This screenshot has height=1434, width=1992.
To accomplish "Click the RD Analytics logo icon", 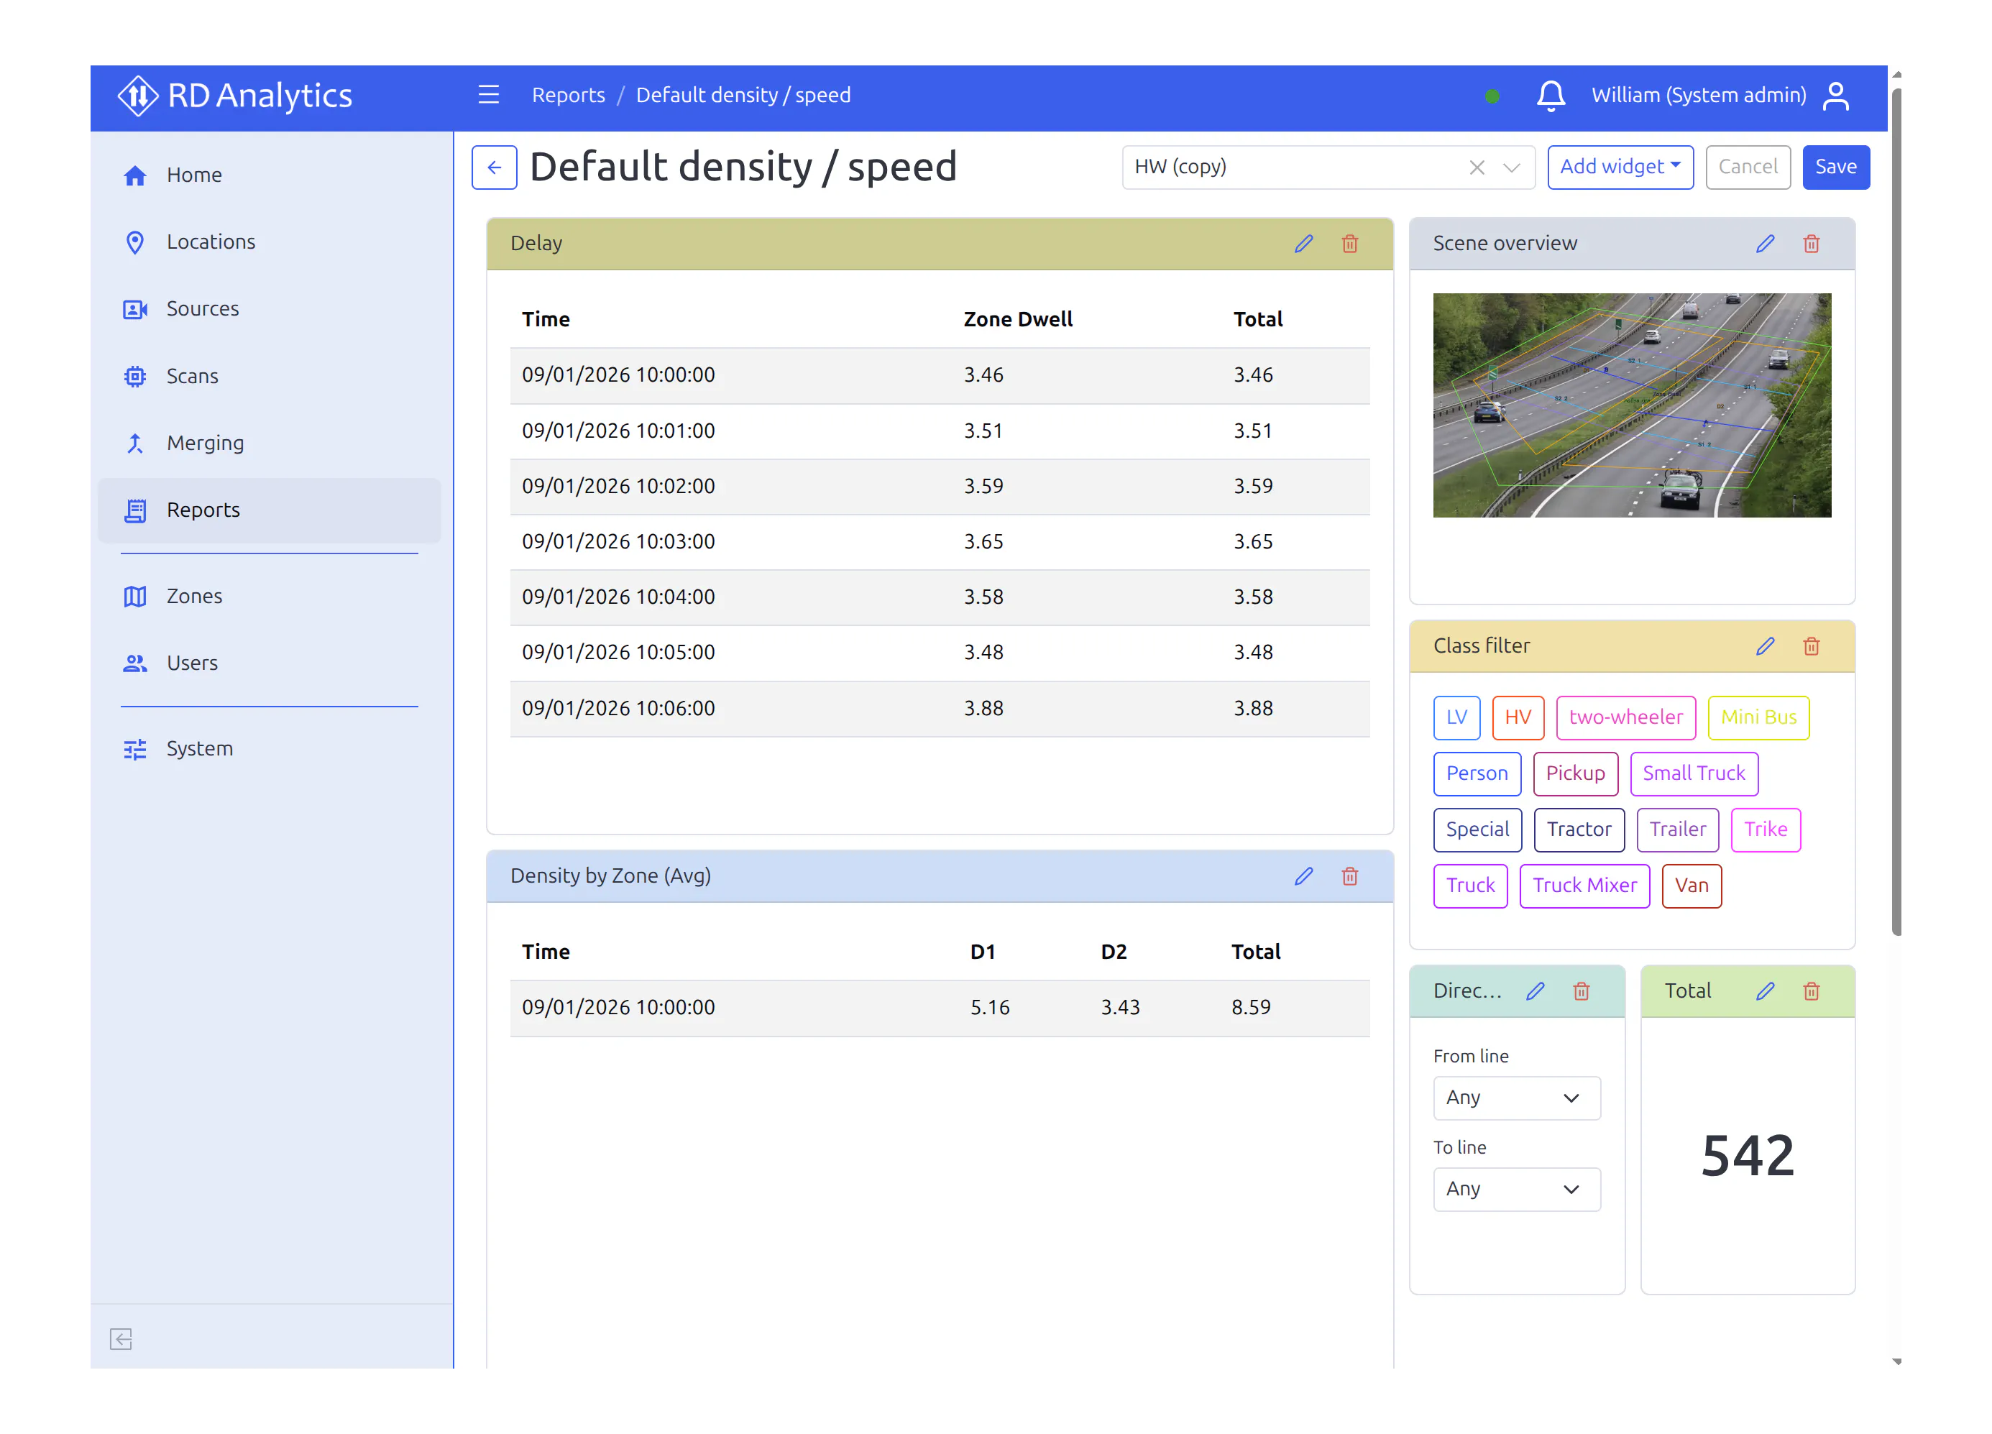I will (138, 96).
